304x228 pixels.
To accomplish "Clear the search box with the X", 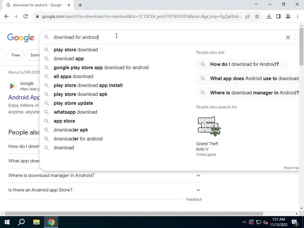I will click(x=288, y=37).
